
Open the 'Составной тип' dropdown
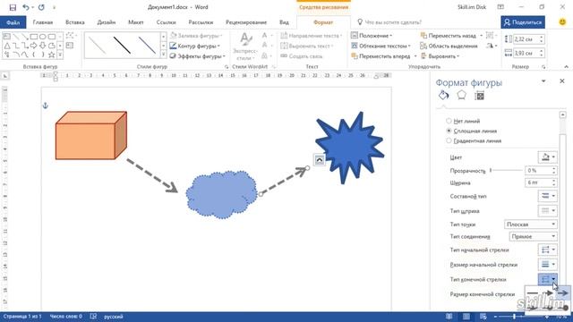(547, 196)
